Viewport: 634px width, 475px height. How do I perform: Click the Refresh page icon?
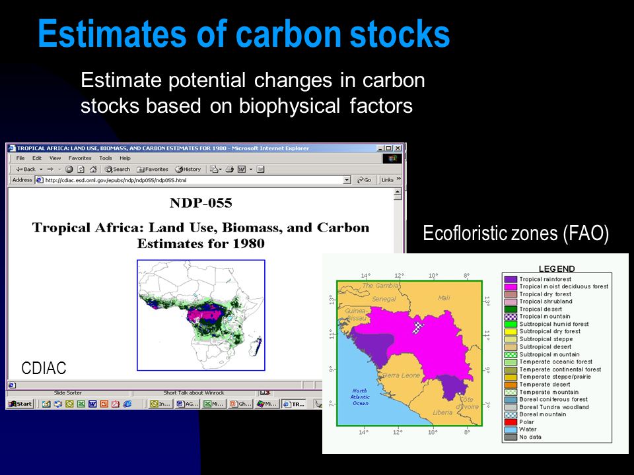(81, 170)
